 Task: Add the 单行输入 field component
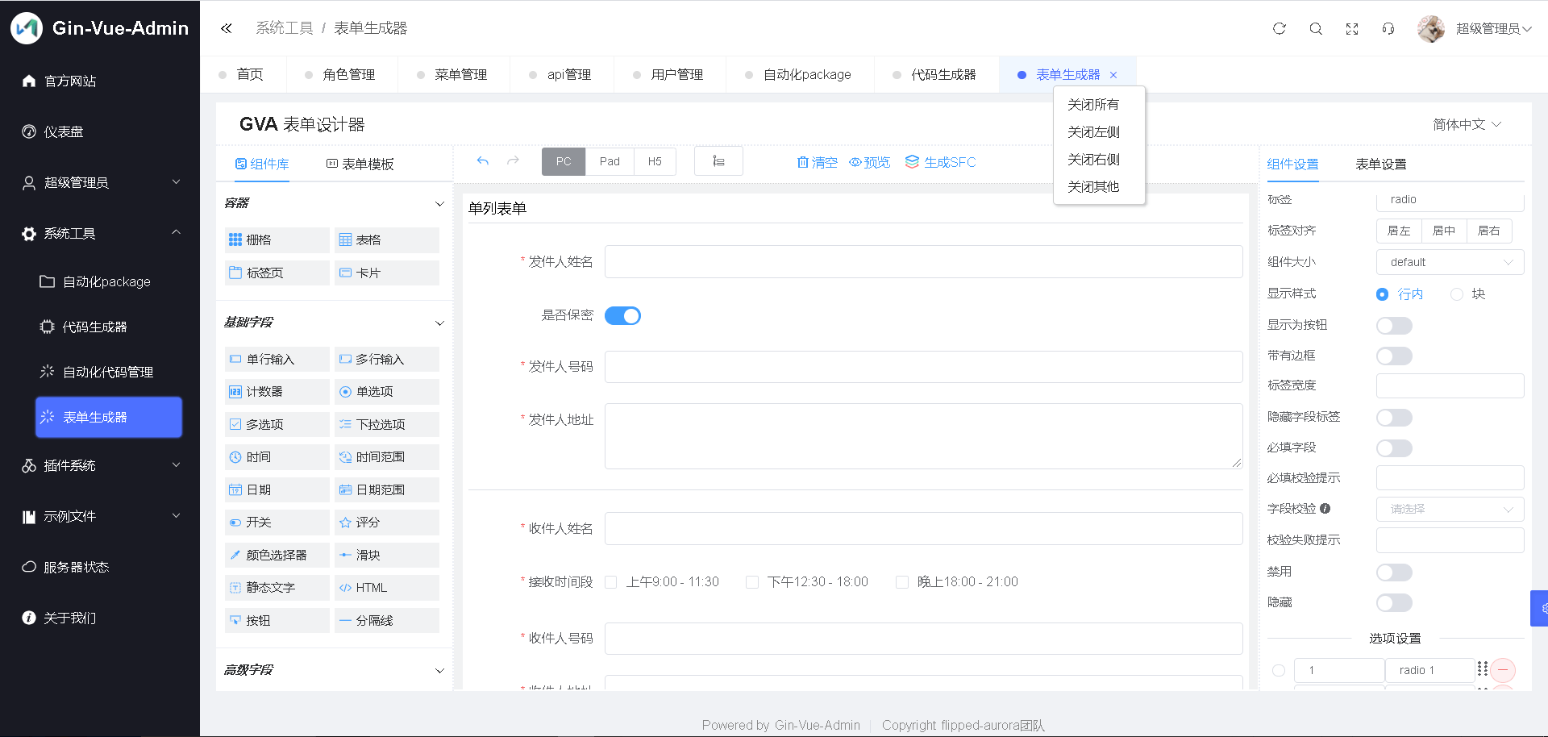pos(277,359)
